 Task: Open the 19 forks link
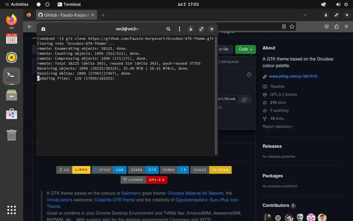coord(277,119)
